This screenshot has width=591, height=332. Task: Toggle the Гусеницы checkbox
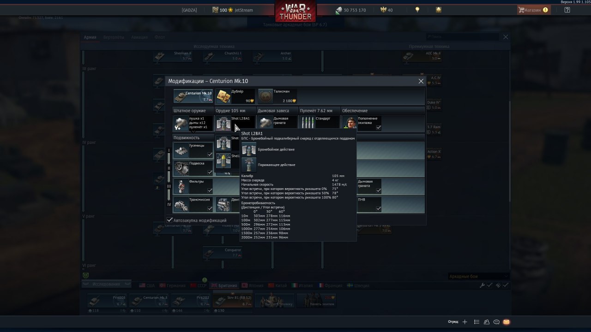tap(210, 154)
